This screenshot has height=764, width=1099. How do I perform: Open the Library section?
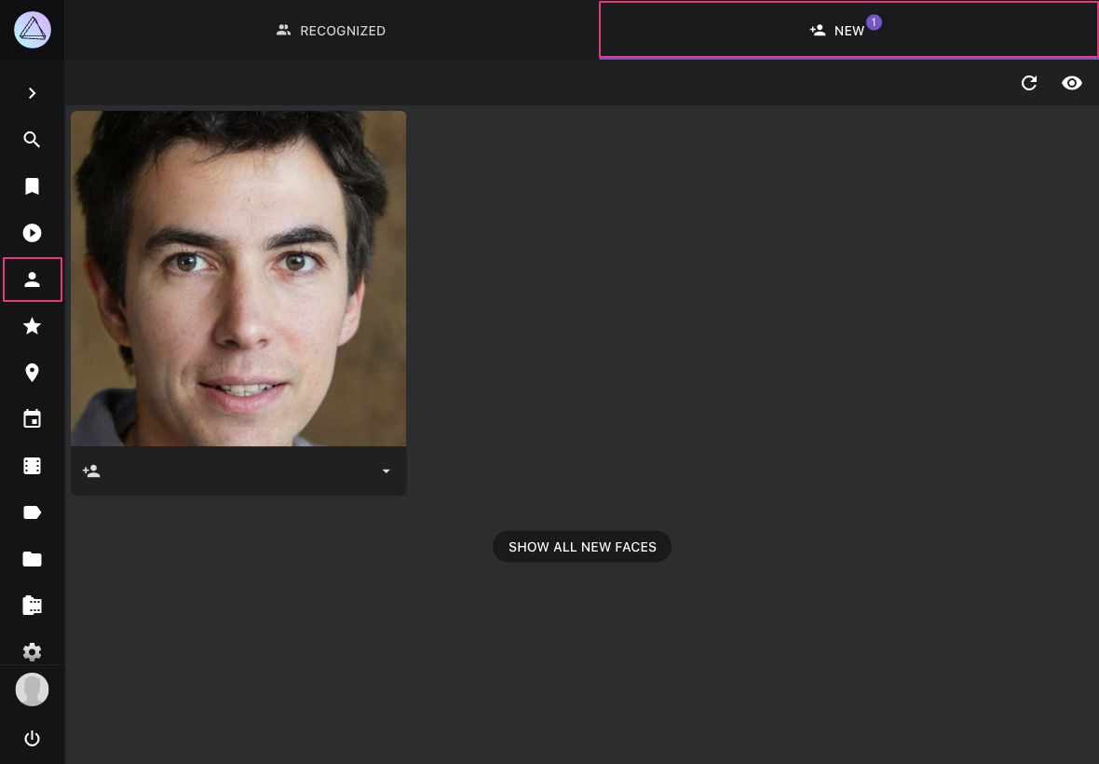33,606
